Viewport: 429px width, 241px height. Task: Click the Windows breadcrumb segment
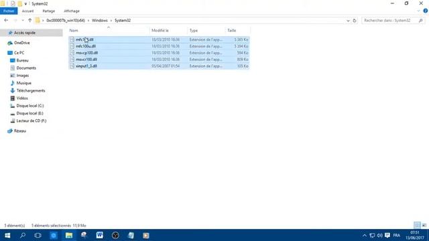(x=100, y=21)
